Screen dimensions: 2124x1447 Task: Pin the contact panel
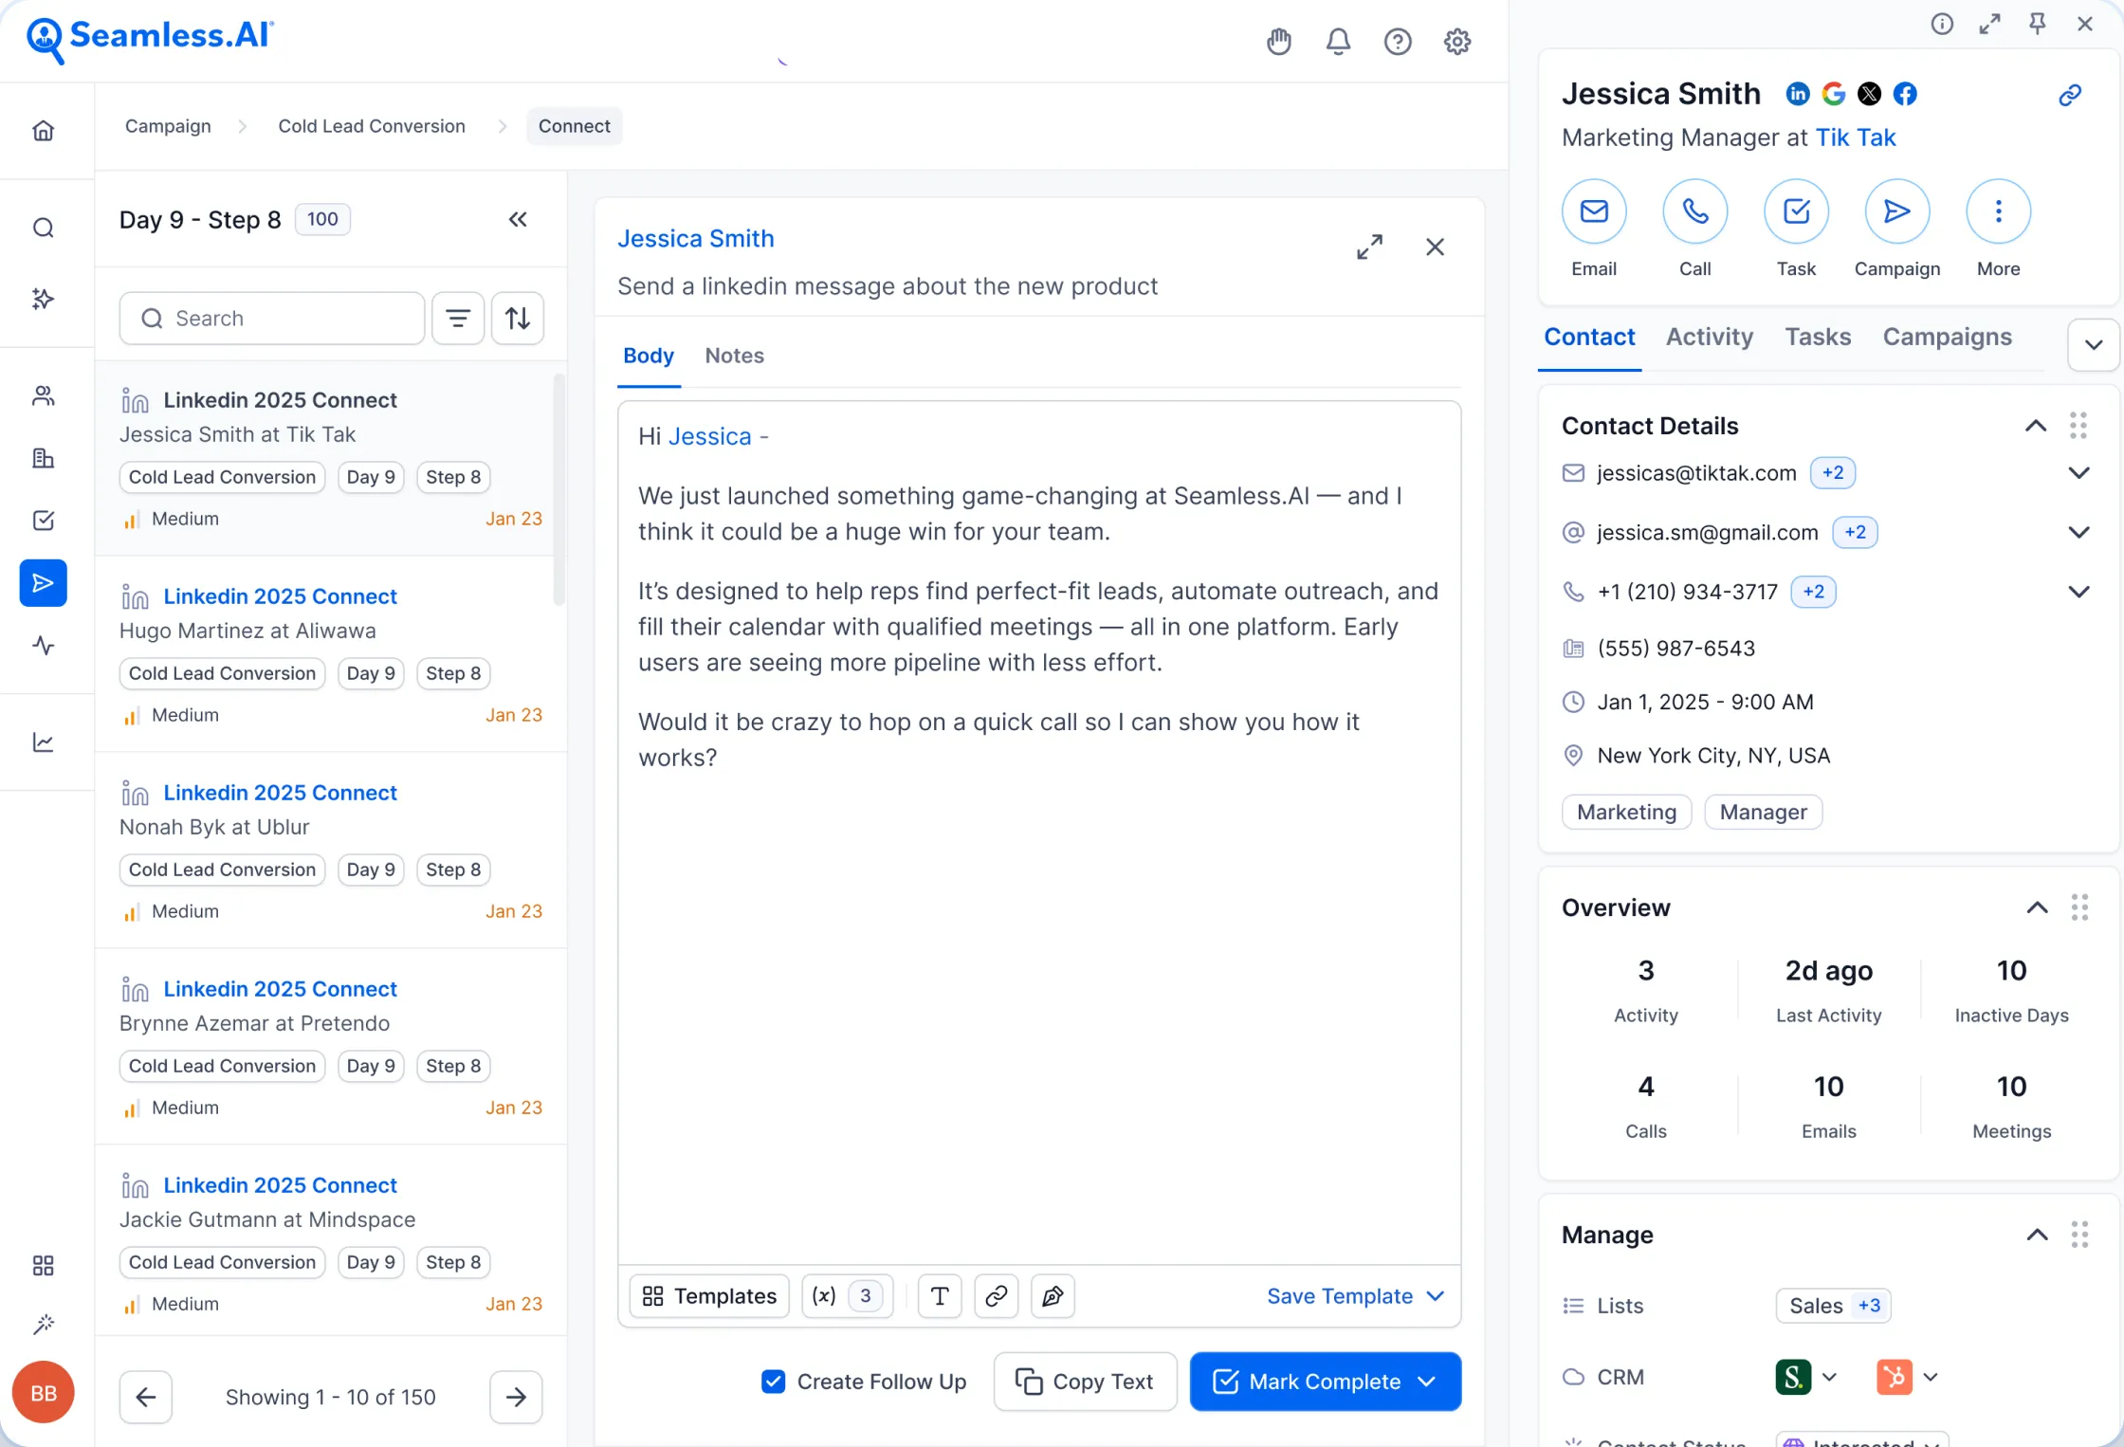coord(2039,24)
